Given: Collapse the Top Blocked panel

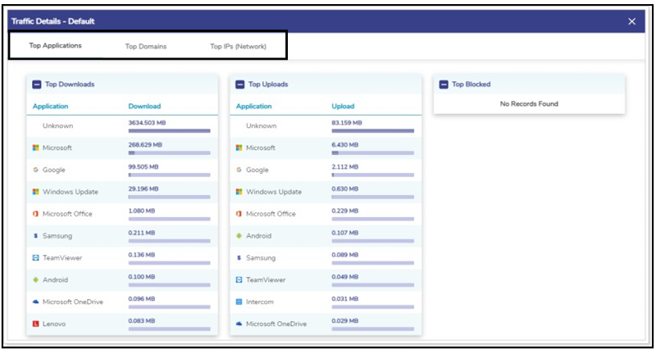Looking at the screenshot, I should (x=444, y=84).
